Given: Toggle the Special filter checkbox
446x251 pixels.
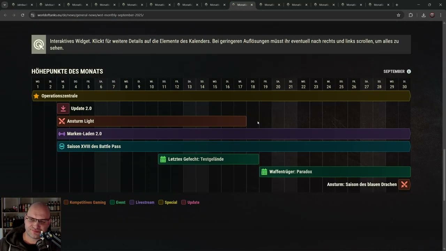Looking at the screenshot, I should (161, 202).
